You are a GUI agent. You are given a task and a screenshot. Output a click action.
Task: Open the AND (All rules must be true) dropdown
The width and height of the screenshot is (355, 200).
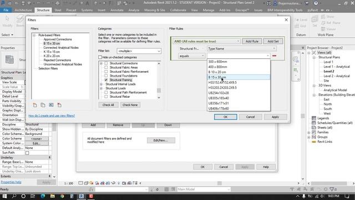[x=206, y=41]
